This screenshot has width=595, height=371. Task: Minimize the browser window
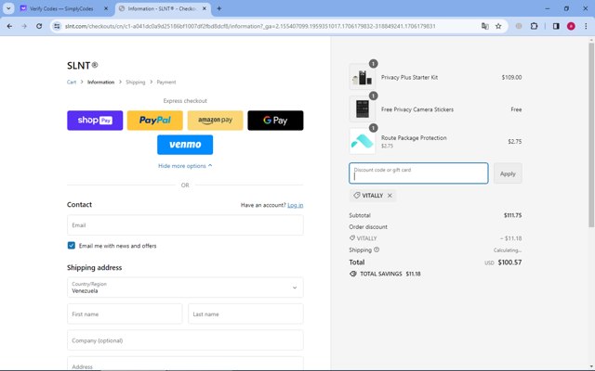pyautogui.click(x=548, y=8)
